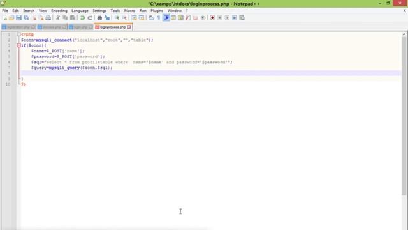
Task: Undo using the green arrow icon
Action: pos(82,18)
